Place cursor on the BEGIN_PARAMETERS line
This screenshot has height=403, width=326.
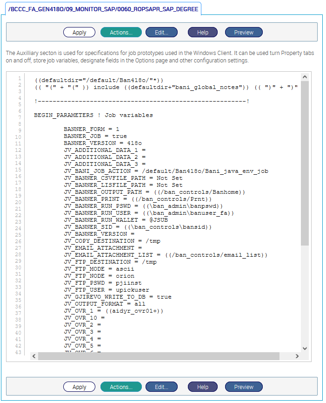(x=93, y=115)
